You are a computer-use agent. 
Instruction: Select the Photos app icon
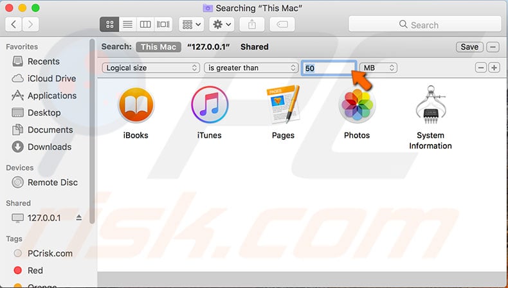click(x=357, y=105)
